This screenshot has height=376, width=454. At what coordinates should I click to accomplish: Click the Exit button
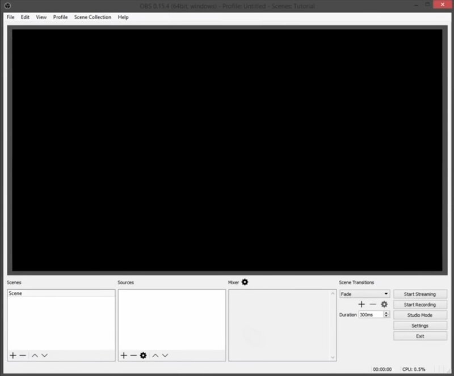click(x=420, y=336)
